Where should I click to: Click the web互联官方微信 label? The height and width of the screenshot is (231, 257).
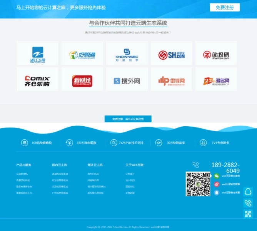pyautogui.click(x=230, y=176)
